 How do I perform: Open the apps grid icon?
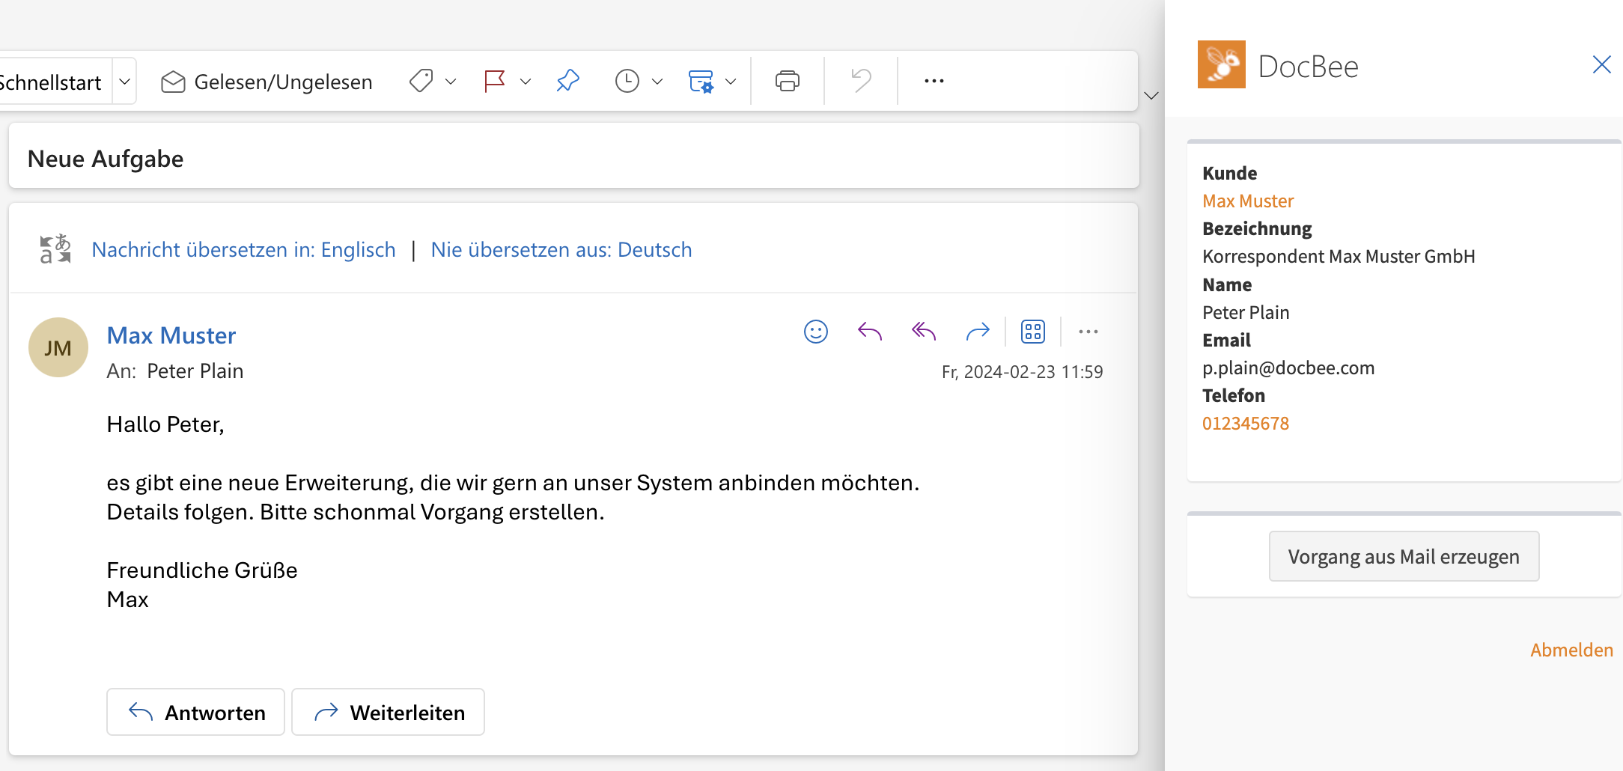1033,332
